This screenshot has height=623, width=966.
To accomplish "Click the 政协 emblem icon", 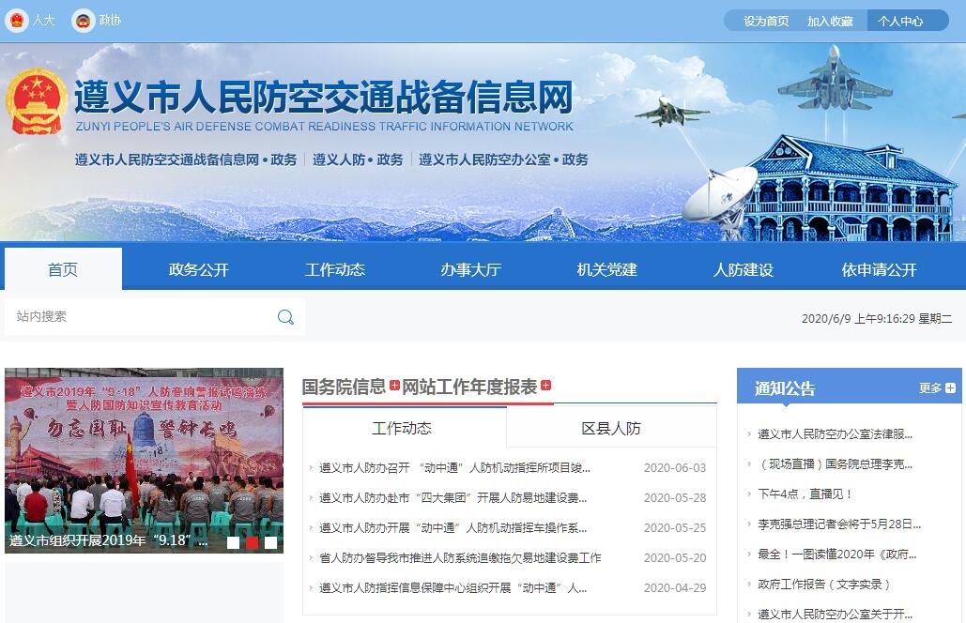I will pos(84,21).
